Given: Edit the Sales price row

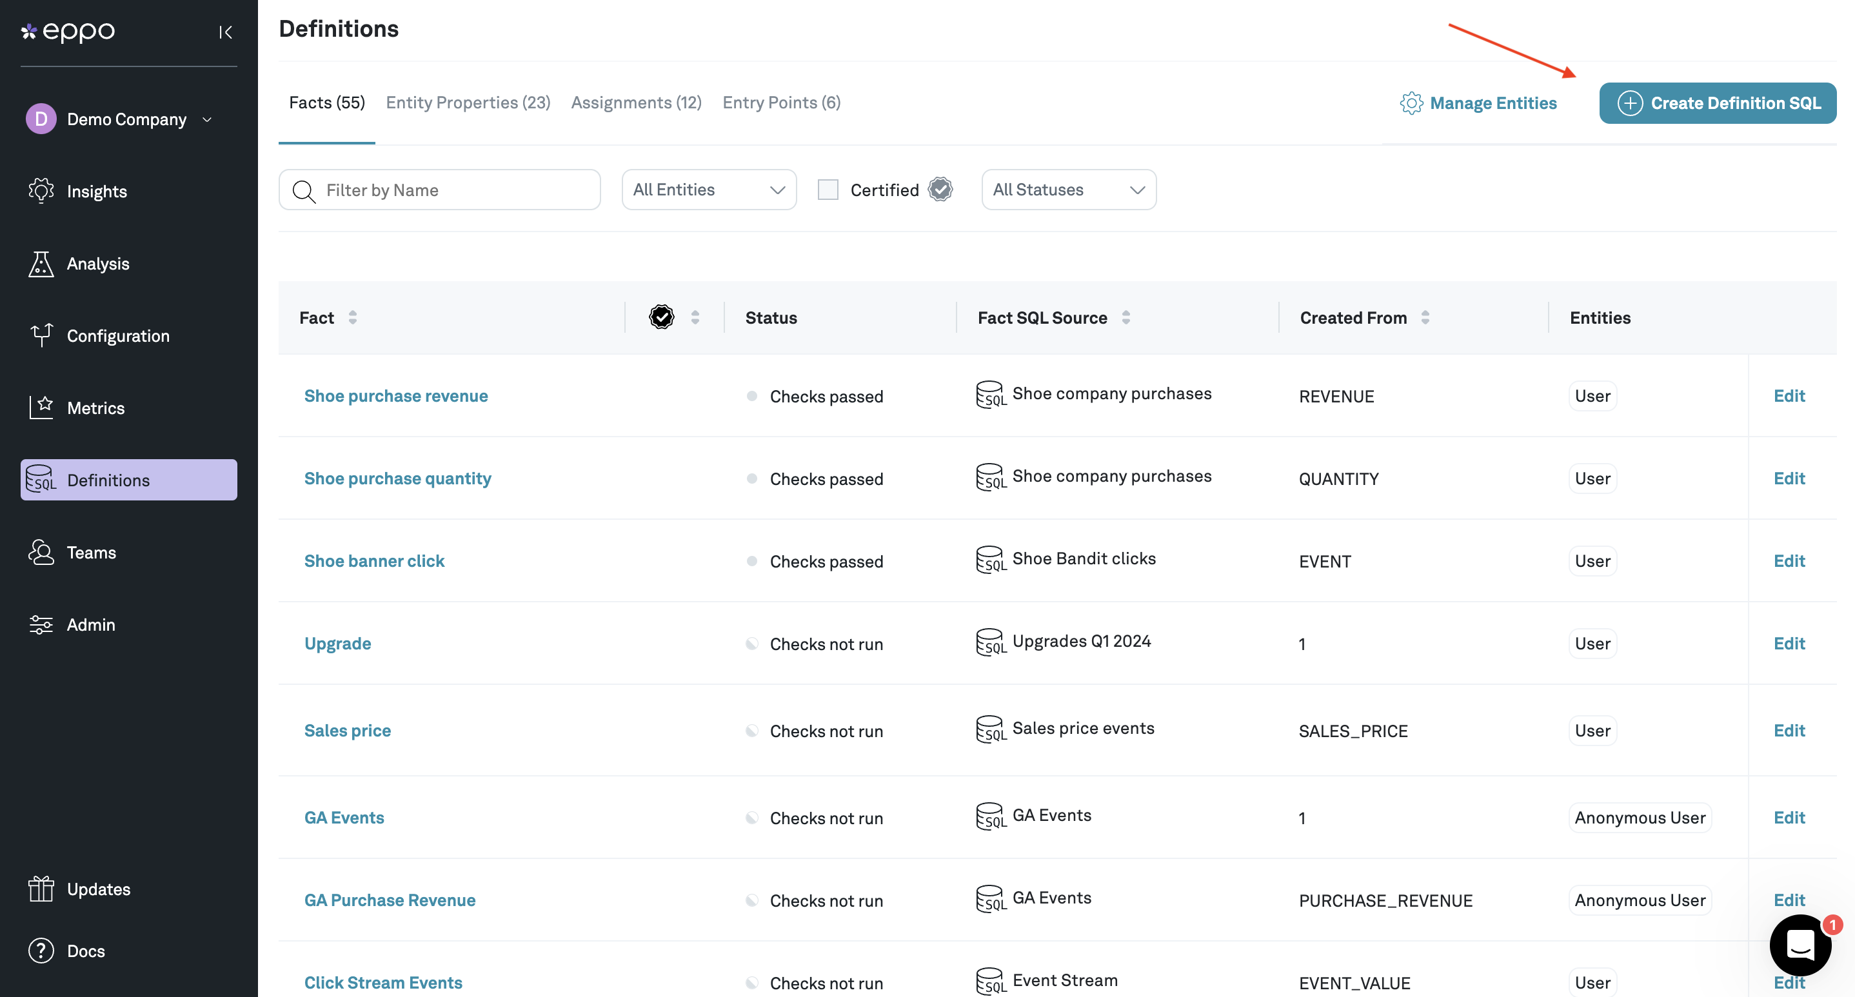Looking at the screenshot, I should tap(1789, 730).
